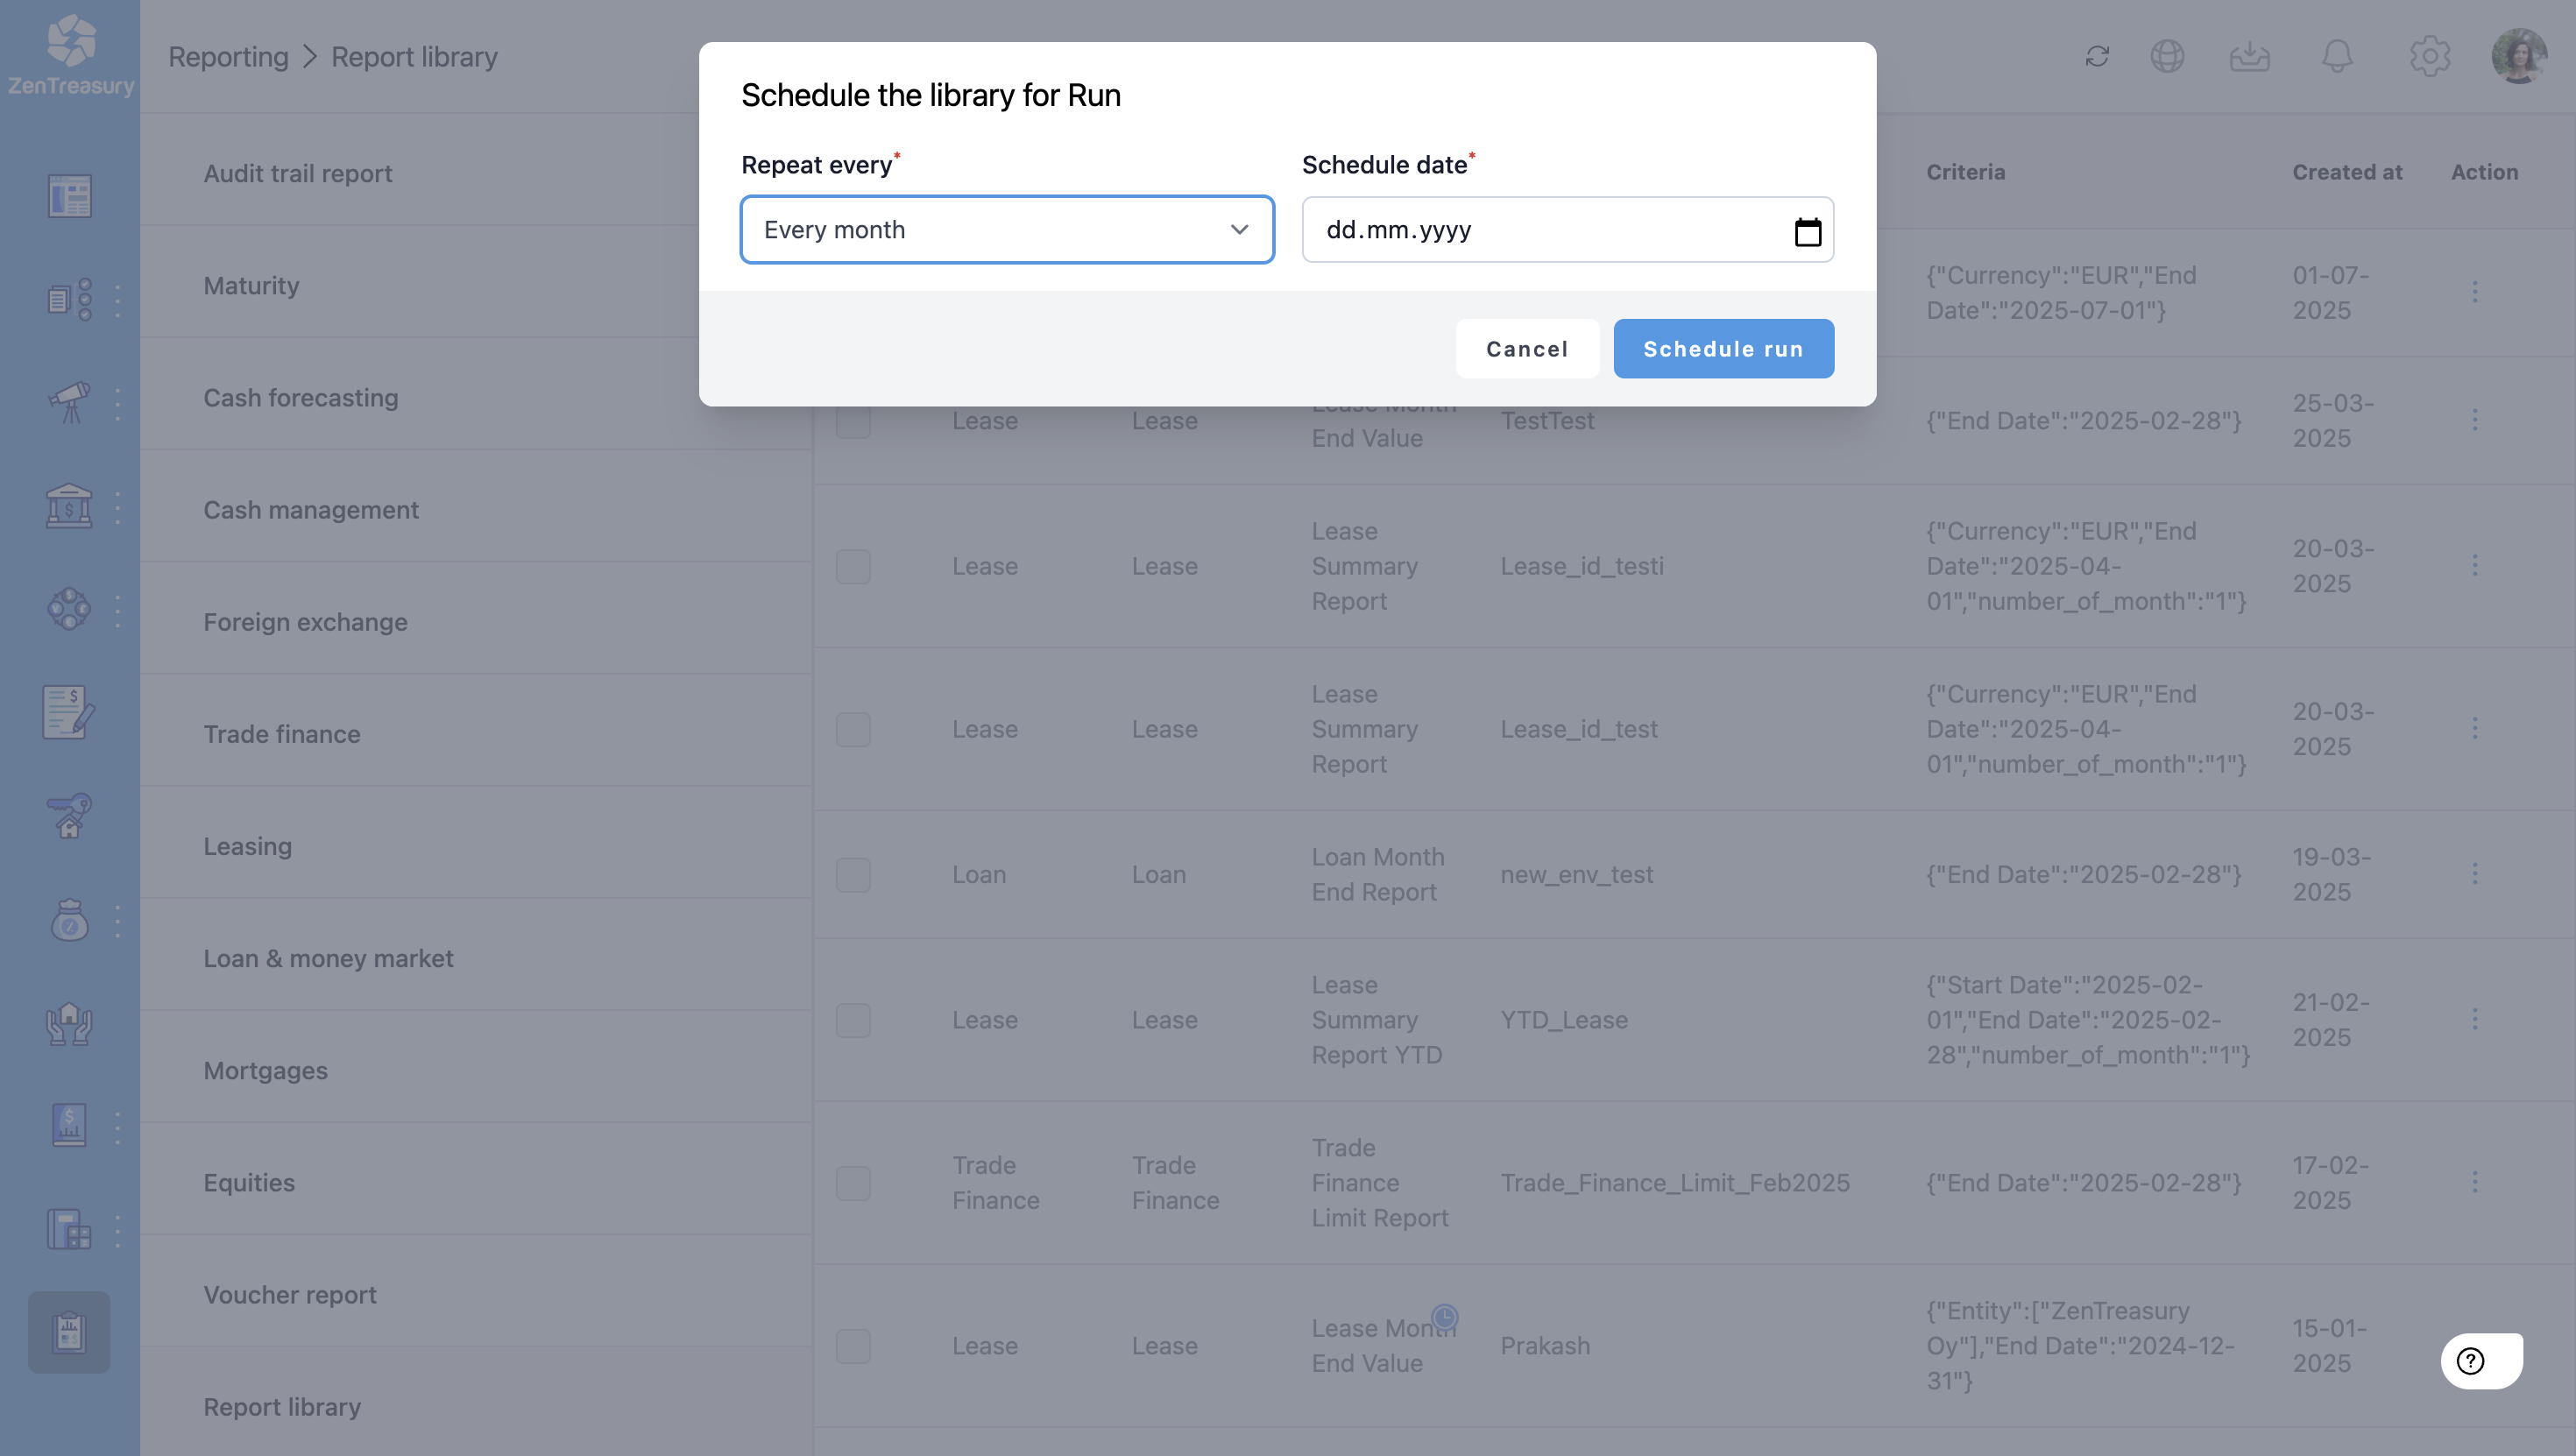This screenshot has height=1456, width=2576.
Task: Open the language globe icon
Action: tap(2167, 56)
